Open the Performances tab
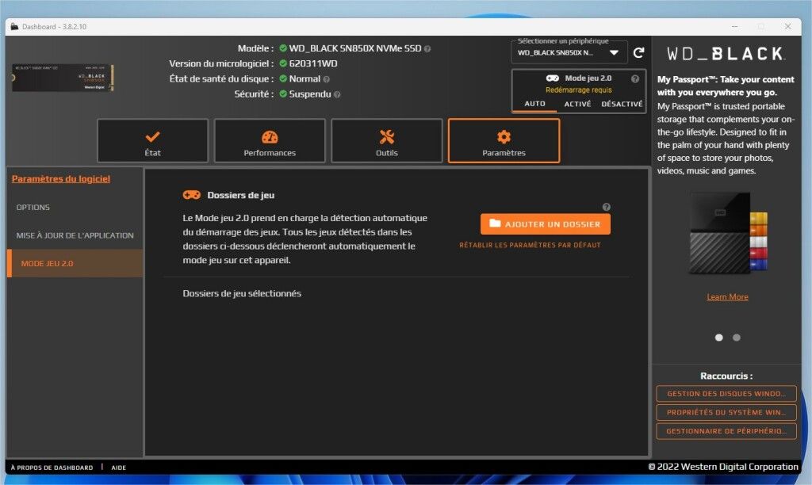 pyautogui.click(x=270, y=141)
